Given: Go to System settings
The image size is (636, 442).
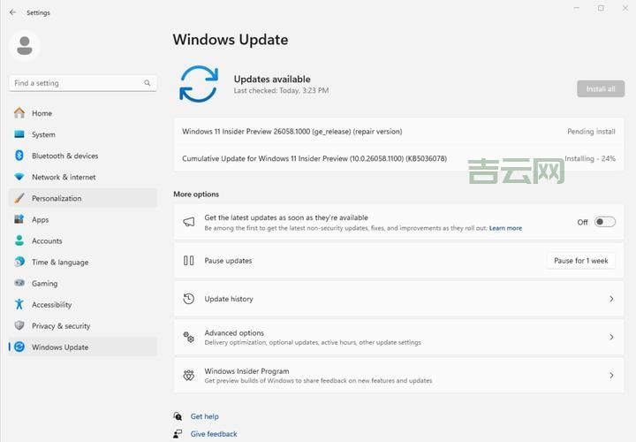Looking at the screenshot, I should click(83, 134).
